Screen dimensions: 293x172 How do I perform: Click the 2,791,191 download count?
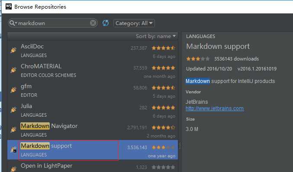pyautogui.click(x=137, y=127)
